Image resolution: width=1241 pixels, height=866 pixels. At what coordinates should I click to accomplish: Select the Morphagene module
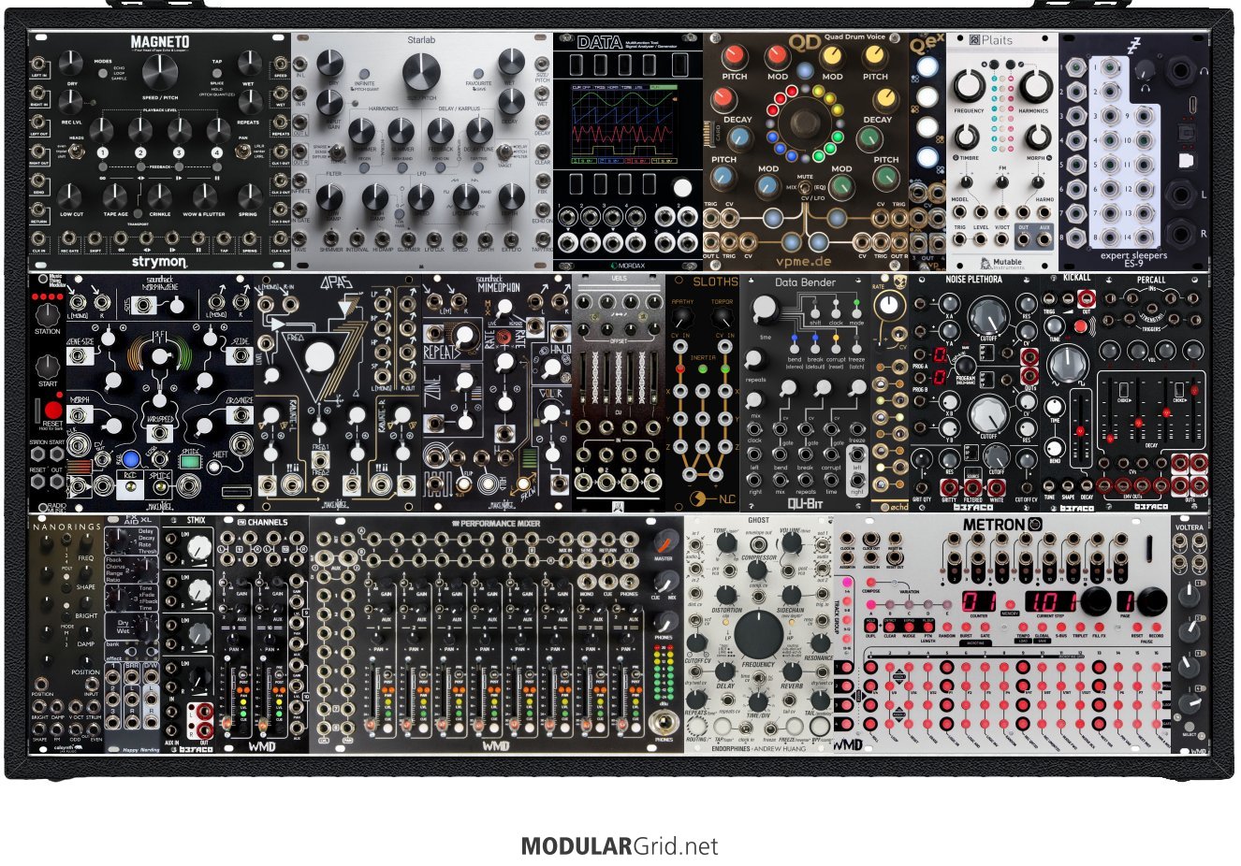coord(160,393)
